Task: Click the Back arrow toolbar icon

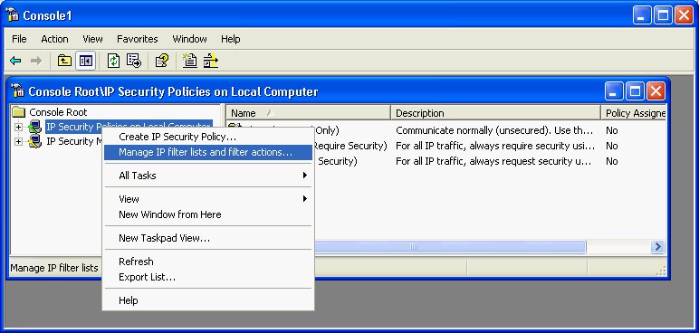Action: pyautogui.click(x=15, y=61)
